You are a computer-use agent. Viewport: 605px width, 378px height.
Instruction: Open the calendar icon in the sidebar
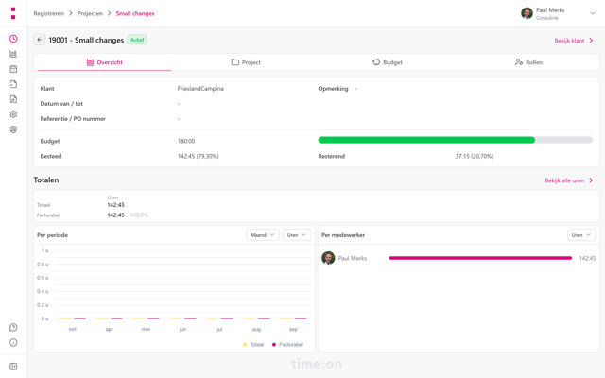13,69
